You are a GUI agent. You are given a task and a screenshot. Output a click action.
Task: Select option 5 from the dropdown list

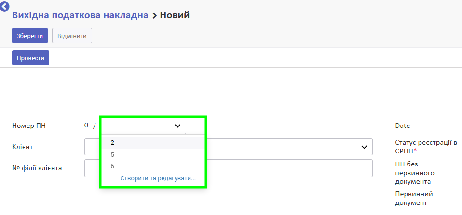(153, 155)
